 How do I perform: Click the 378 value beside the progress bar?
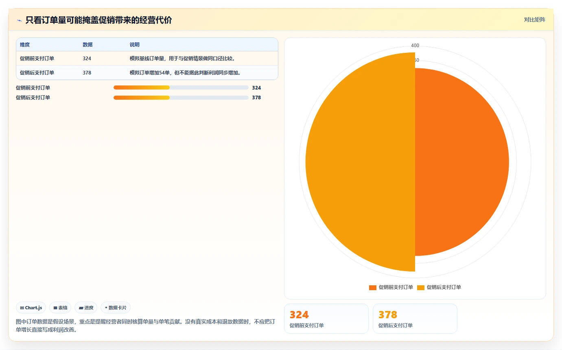[x=256, y=98]
